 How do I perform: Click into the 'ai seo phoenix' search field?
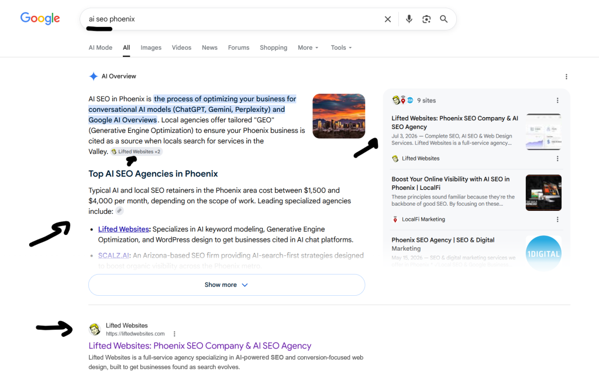(x=233, y=19)
